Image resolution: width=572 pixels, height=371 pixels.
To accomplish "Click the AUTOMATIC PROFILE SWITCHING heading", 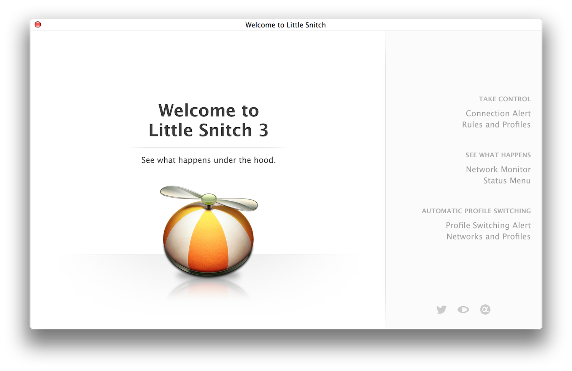I will pos(476,211).
